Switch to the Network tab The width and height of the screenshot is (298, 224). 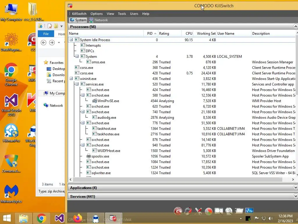[x=98, y=20]
